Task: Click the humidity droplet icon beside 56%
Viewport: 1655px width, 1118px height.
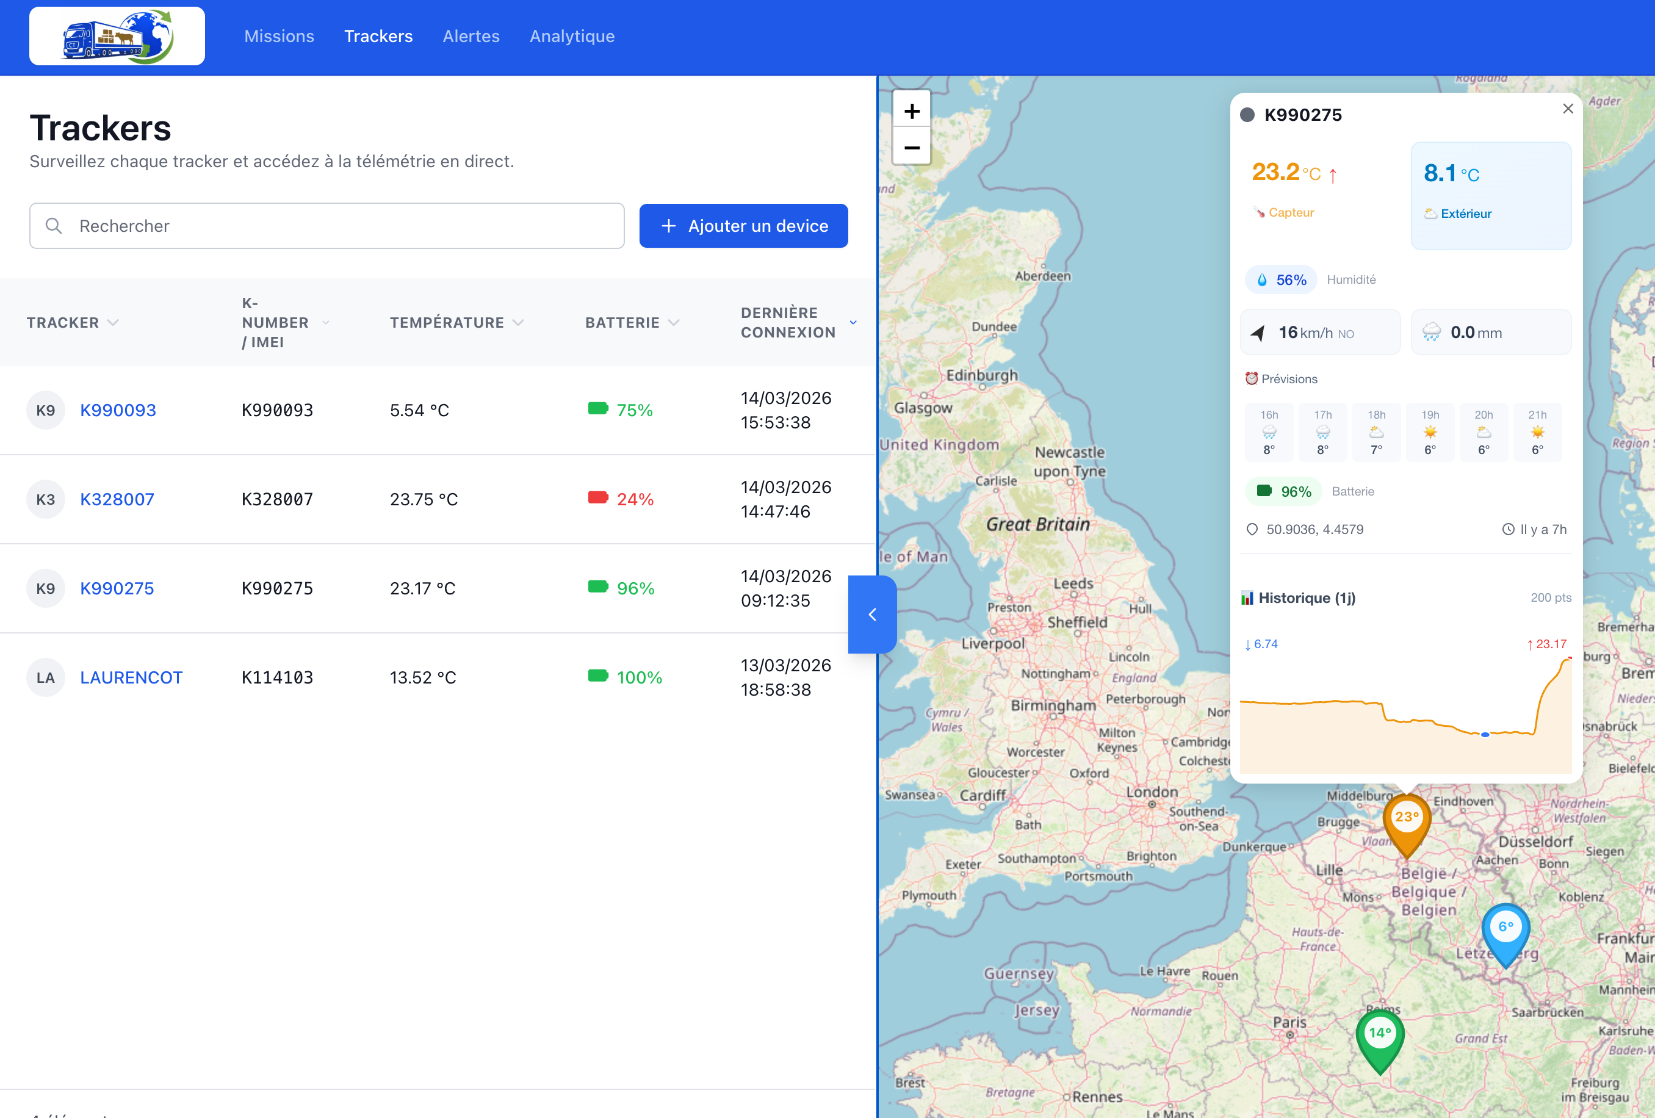Action: [1263, 279]
